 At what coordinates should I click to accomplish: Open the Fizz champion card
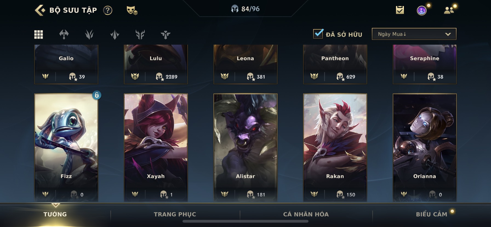(x=66, y=147)
